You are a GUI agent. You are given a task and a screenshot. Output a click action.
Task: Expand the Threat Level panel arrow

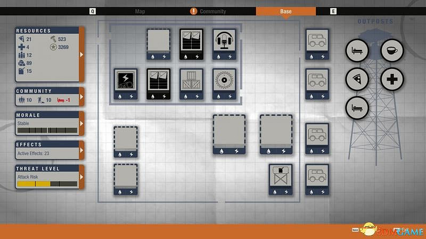pos(81,177)
